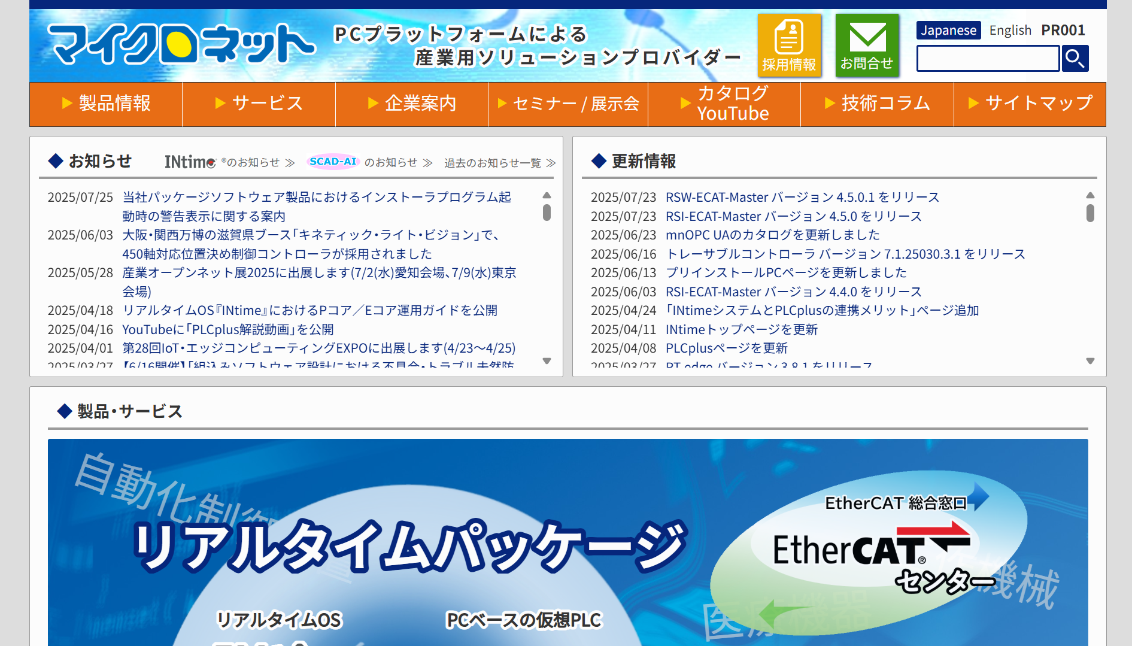Open 2025/07/25 installer warning notice
The width and height of the screenshot is (1132, 646).
[x=317, y=207]
